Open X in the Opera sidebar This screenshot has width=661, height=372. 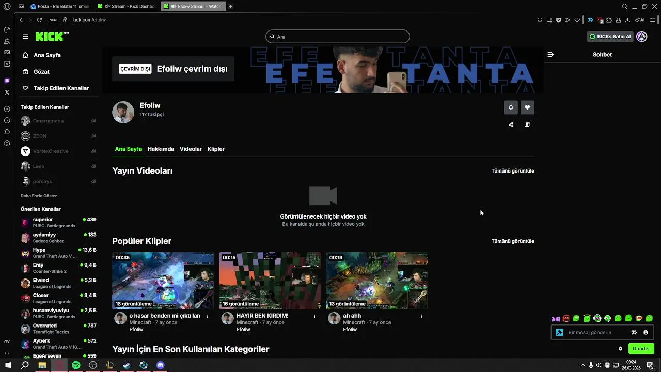tap(7, 92)
